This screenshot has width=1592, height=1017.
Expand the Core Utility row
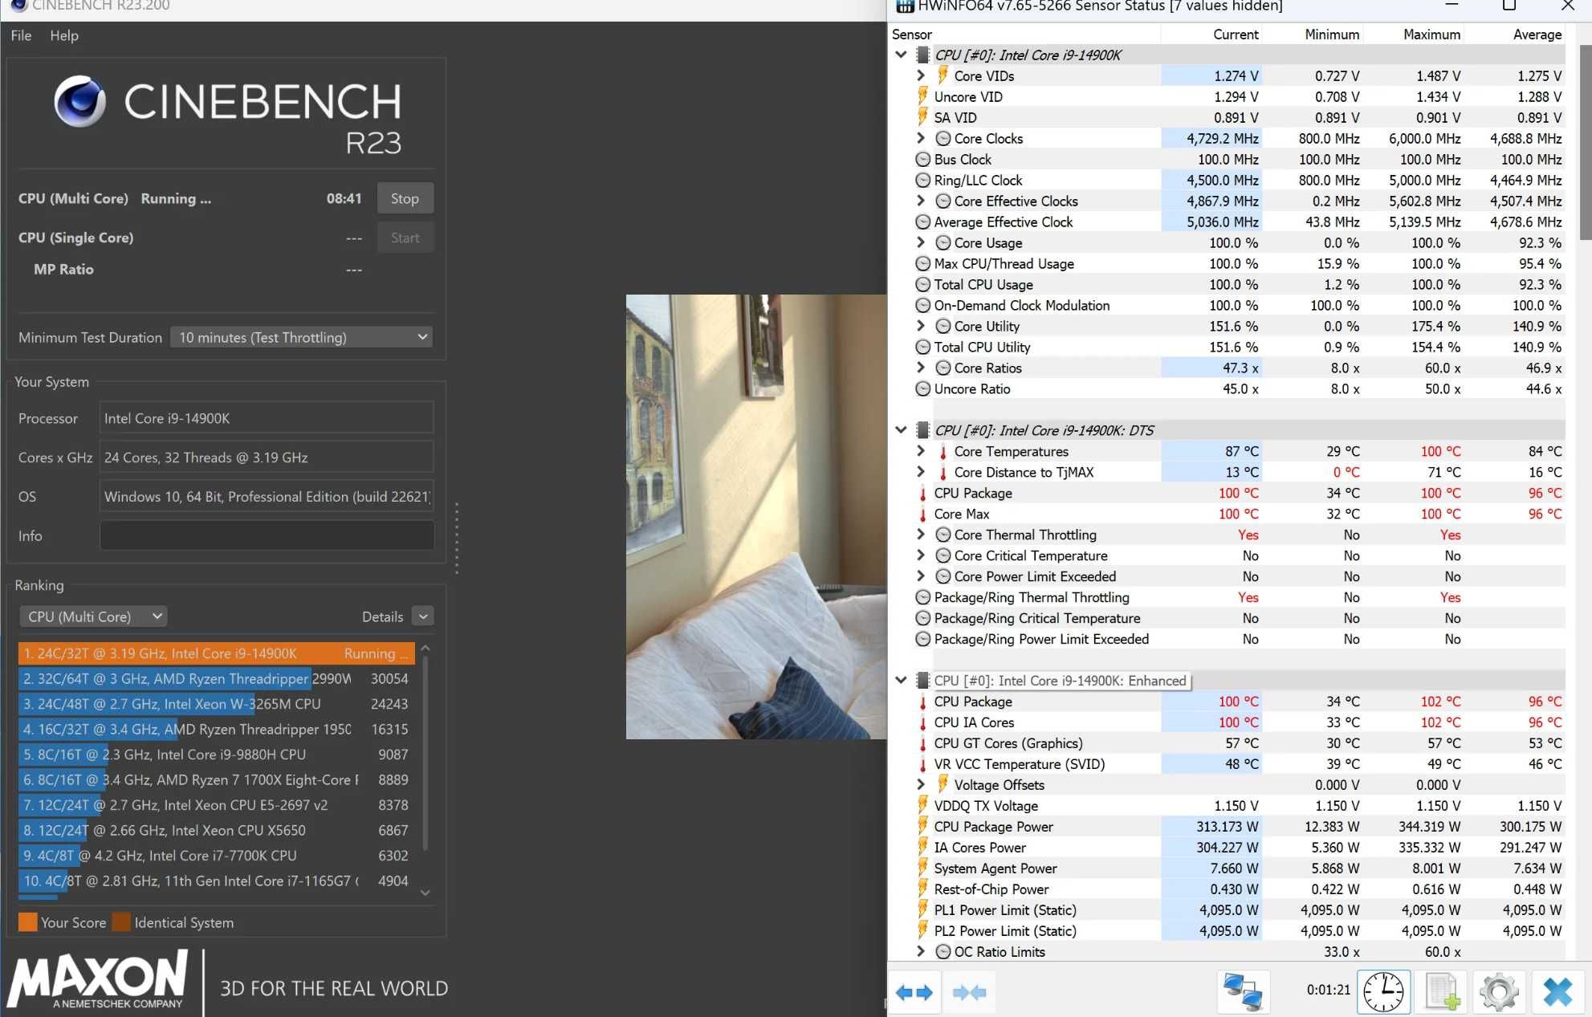[921, 326]
